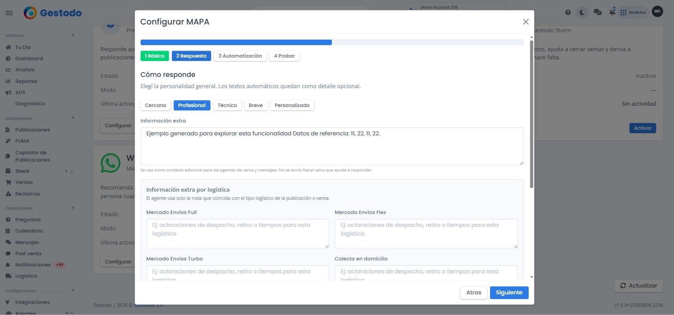The width and height of the screenshot is (674, 315).
Task: Click the +99 notifications badge
Action: 60,265
